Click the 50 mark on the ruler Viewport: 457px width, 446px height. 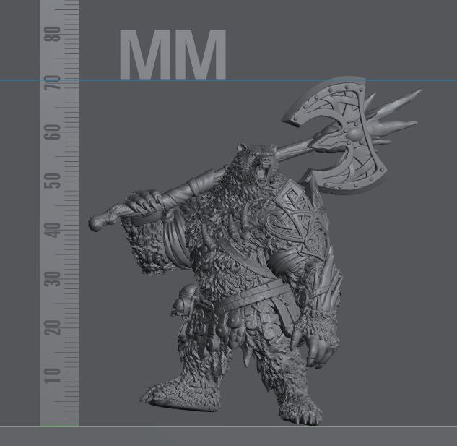tap(52, 181)
